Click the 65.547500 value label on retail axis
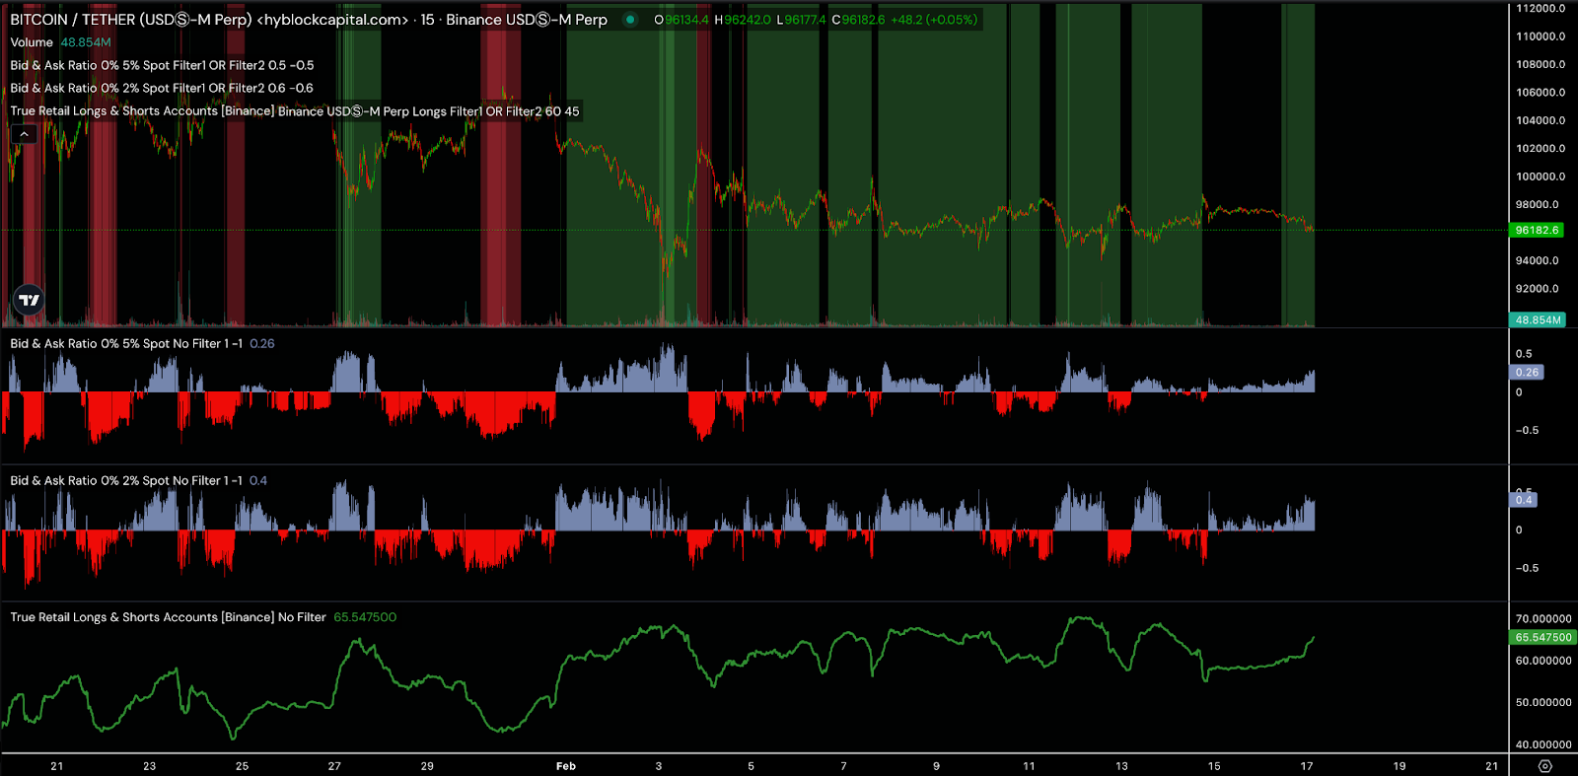Viewport: 1578px width, 776px height. click(x=1543, y=637)
